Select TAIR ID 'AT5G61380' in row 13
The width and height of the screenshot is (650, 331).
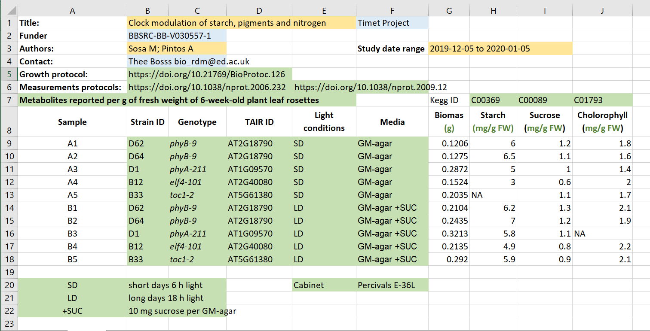point(259,195)
